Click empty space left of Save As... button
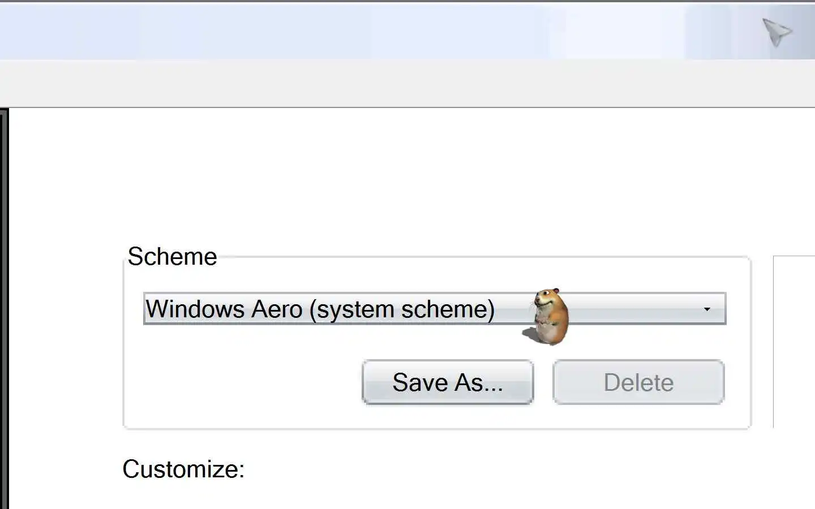Viewport: 815px width, 509px height. click(x=243, y=382)
